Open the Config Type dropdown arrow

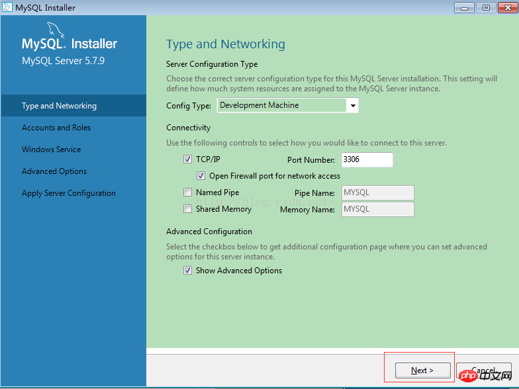click(353, 106)
